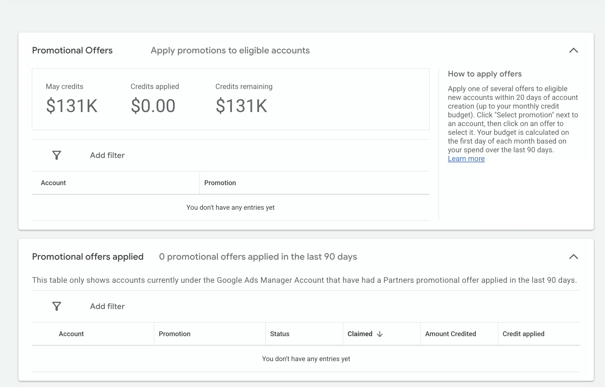Click the 'Credits applied' label in summary box
Viewport: 605px width, 387px height.
click(x=155, y=86)
